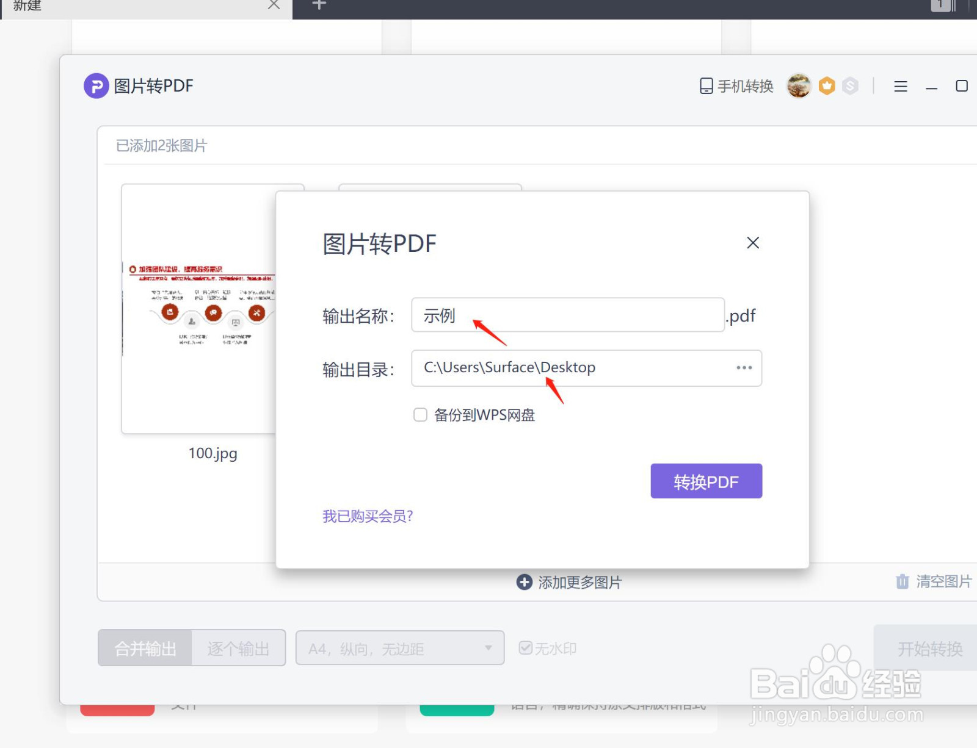Image resolution: width=977 pixels, height=748 pixels.
Task: Open the user avatar profile
Action: [799, 86]
